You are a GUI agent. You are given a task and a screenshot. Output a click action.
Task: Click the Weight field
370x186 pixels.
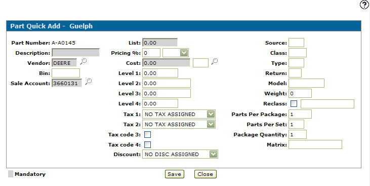300,93
